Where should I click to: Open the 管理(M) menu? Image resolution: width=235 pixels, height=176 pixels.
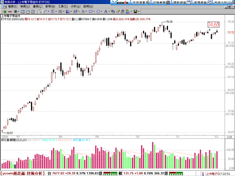pos(50,6)
